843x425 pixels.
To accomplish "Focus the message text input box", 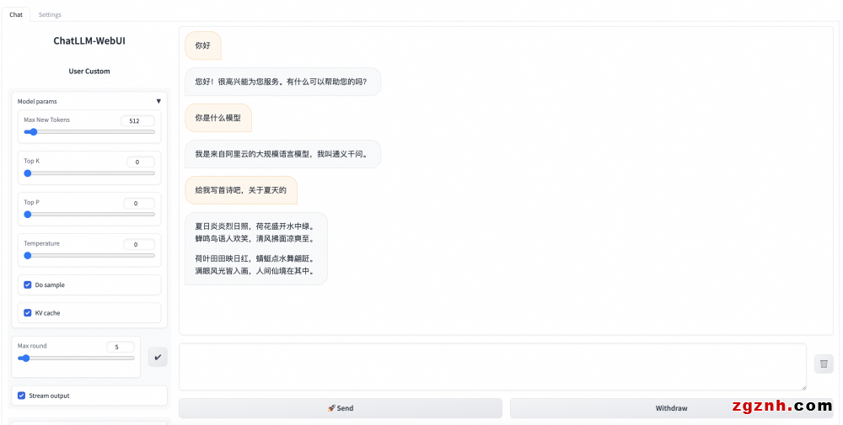I will point(492,367).
